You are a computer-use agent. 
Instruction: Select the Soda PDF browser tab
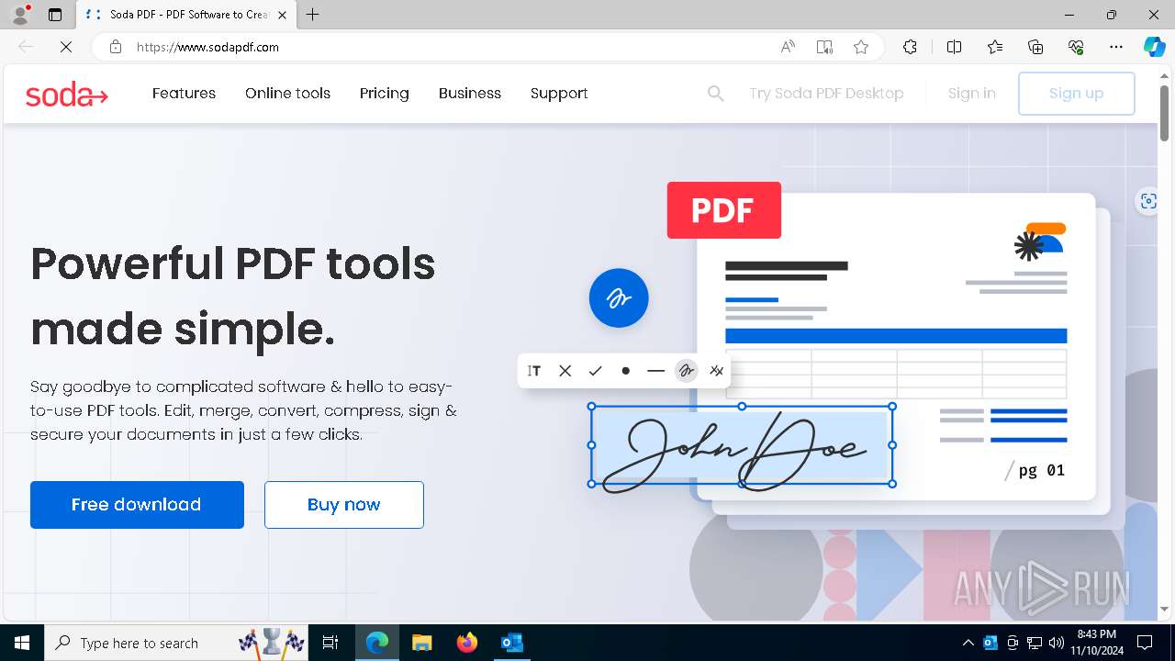tap(186, 15)
